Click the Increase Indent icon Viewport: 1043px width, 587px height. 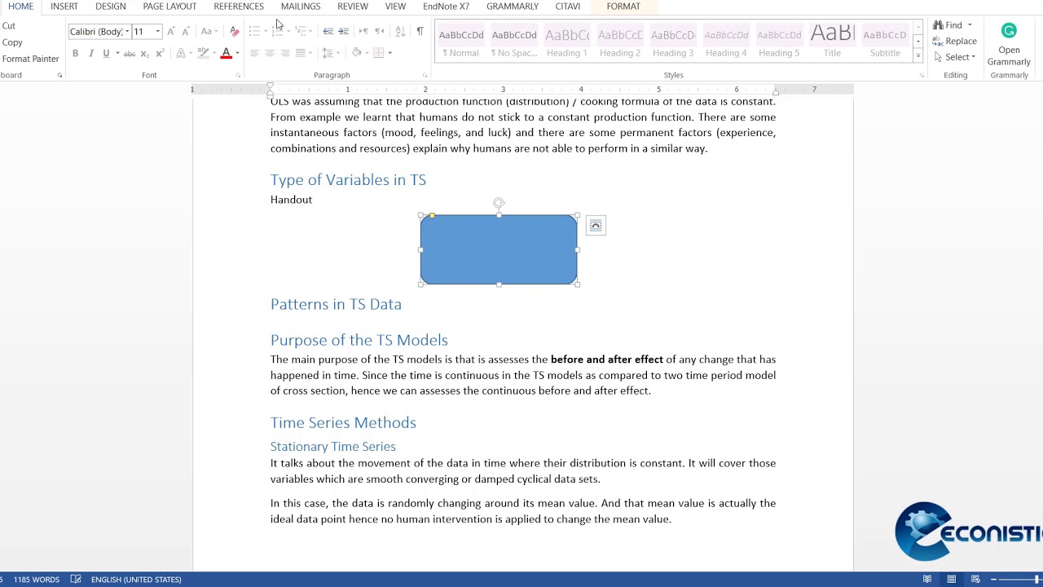[x=343, y=31]
